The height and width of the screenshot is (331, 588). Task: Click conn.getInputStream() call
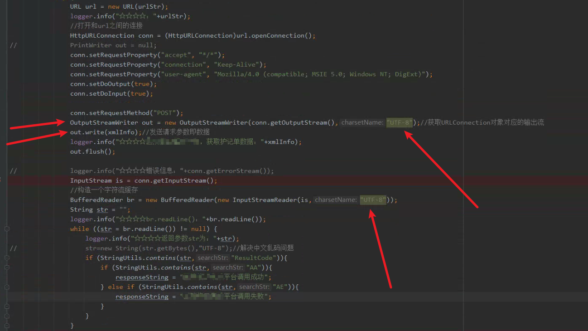click(174, 180)
